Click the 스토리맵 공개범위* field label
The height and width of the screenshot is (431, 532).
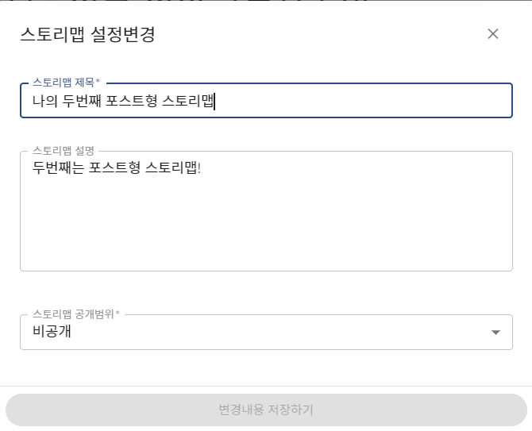tap(75, 314)
